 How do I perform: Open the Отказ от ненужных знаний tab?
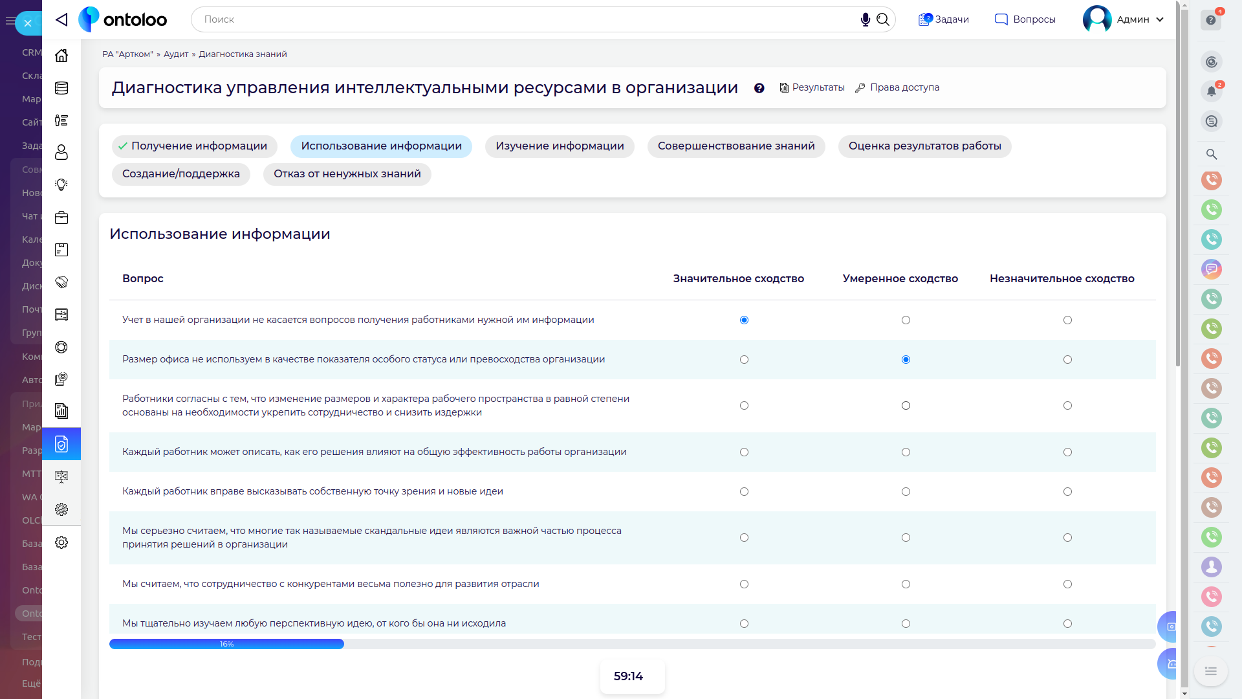click(x=347, y=174)
